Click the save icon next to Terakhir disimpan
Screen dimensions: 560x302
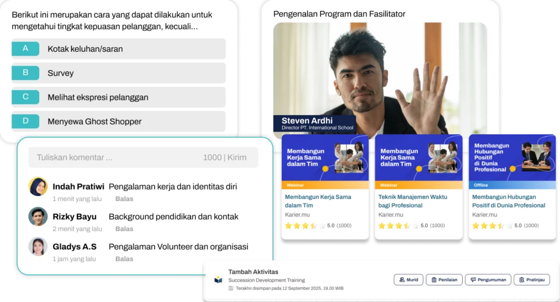231,288
